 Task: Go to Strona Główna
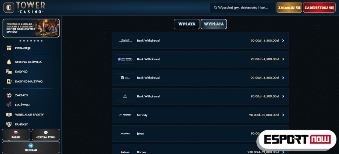(28, 62)
